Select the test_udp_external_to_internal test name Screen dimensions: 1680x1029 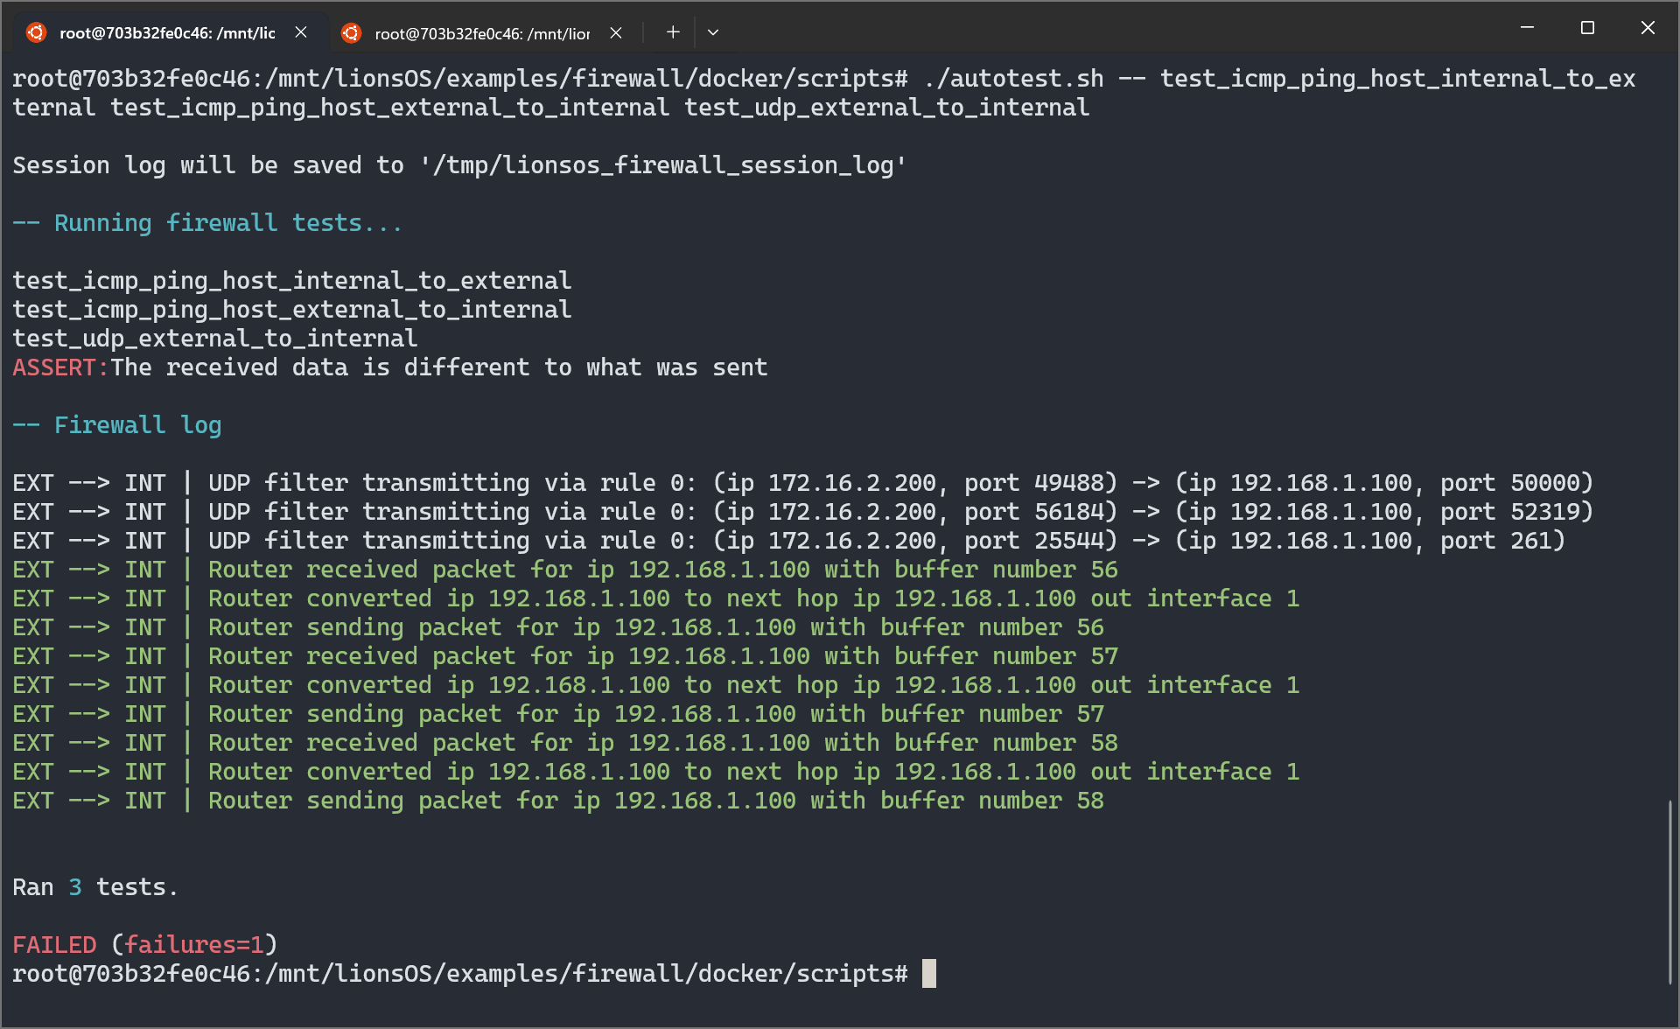tap(213, 338)
